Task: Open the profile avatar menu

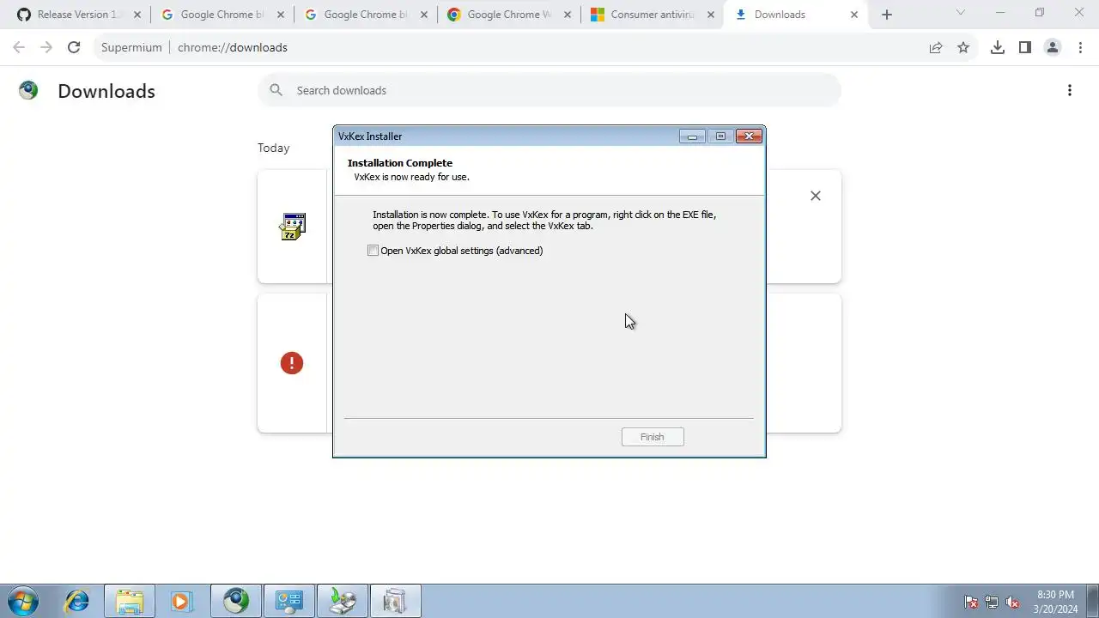Action: point(1053,47)
